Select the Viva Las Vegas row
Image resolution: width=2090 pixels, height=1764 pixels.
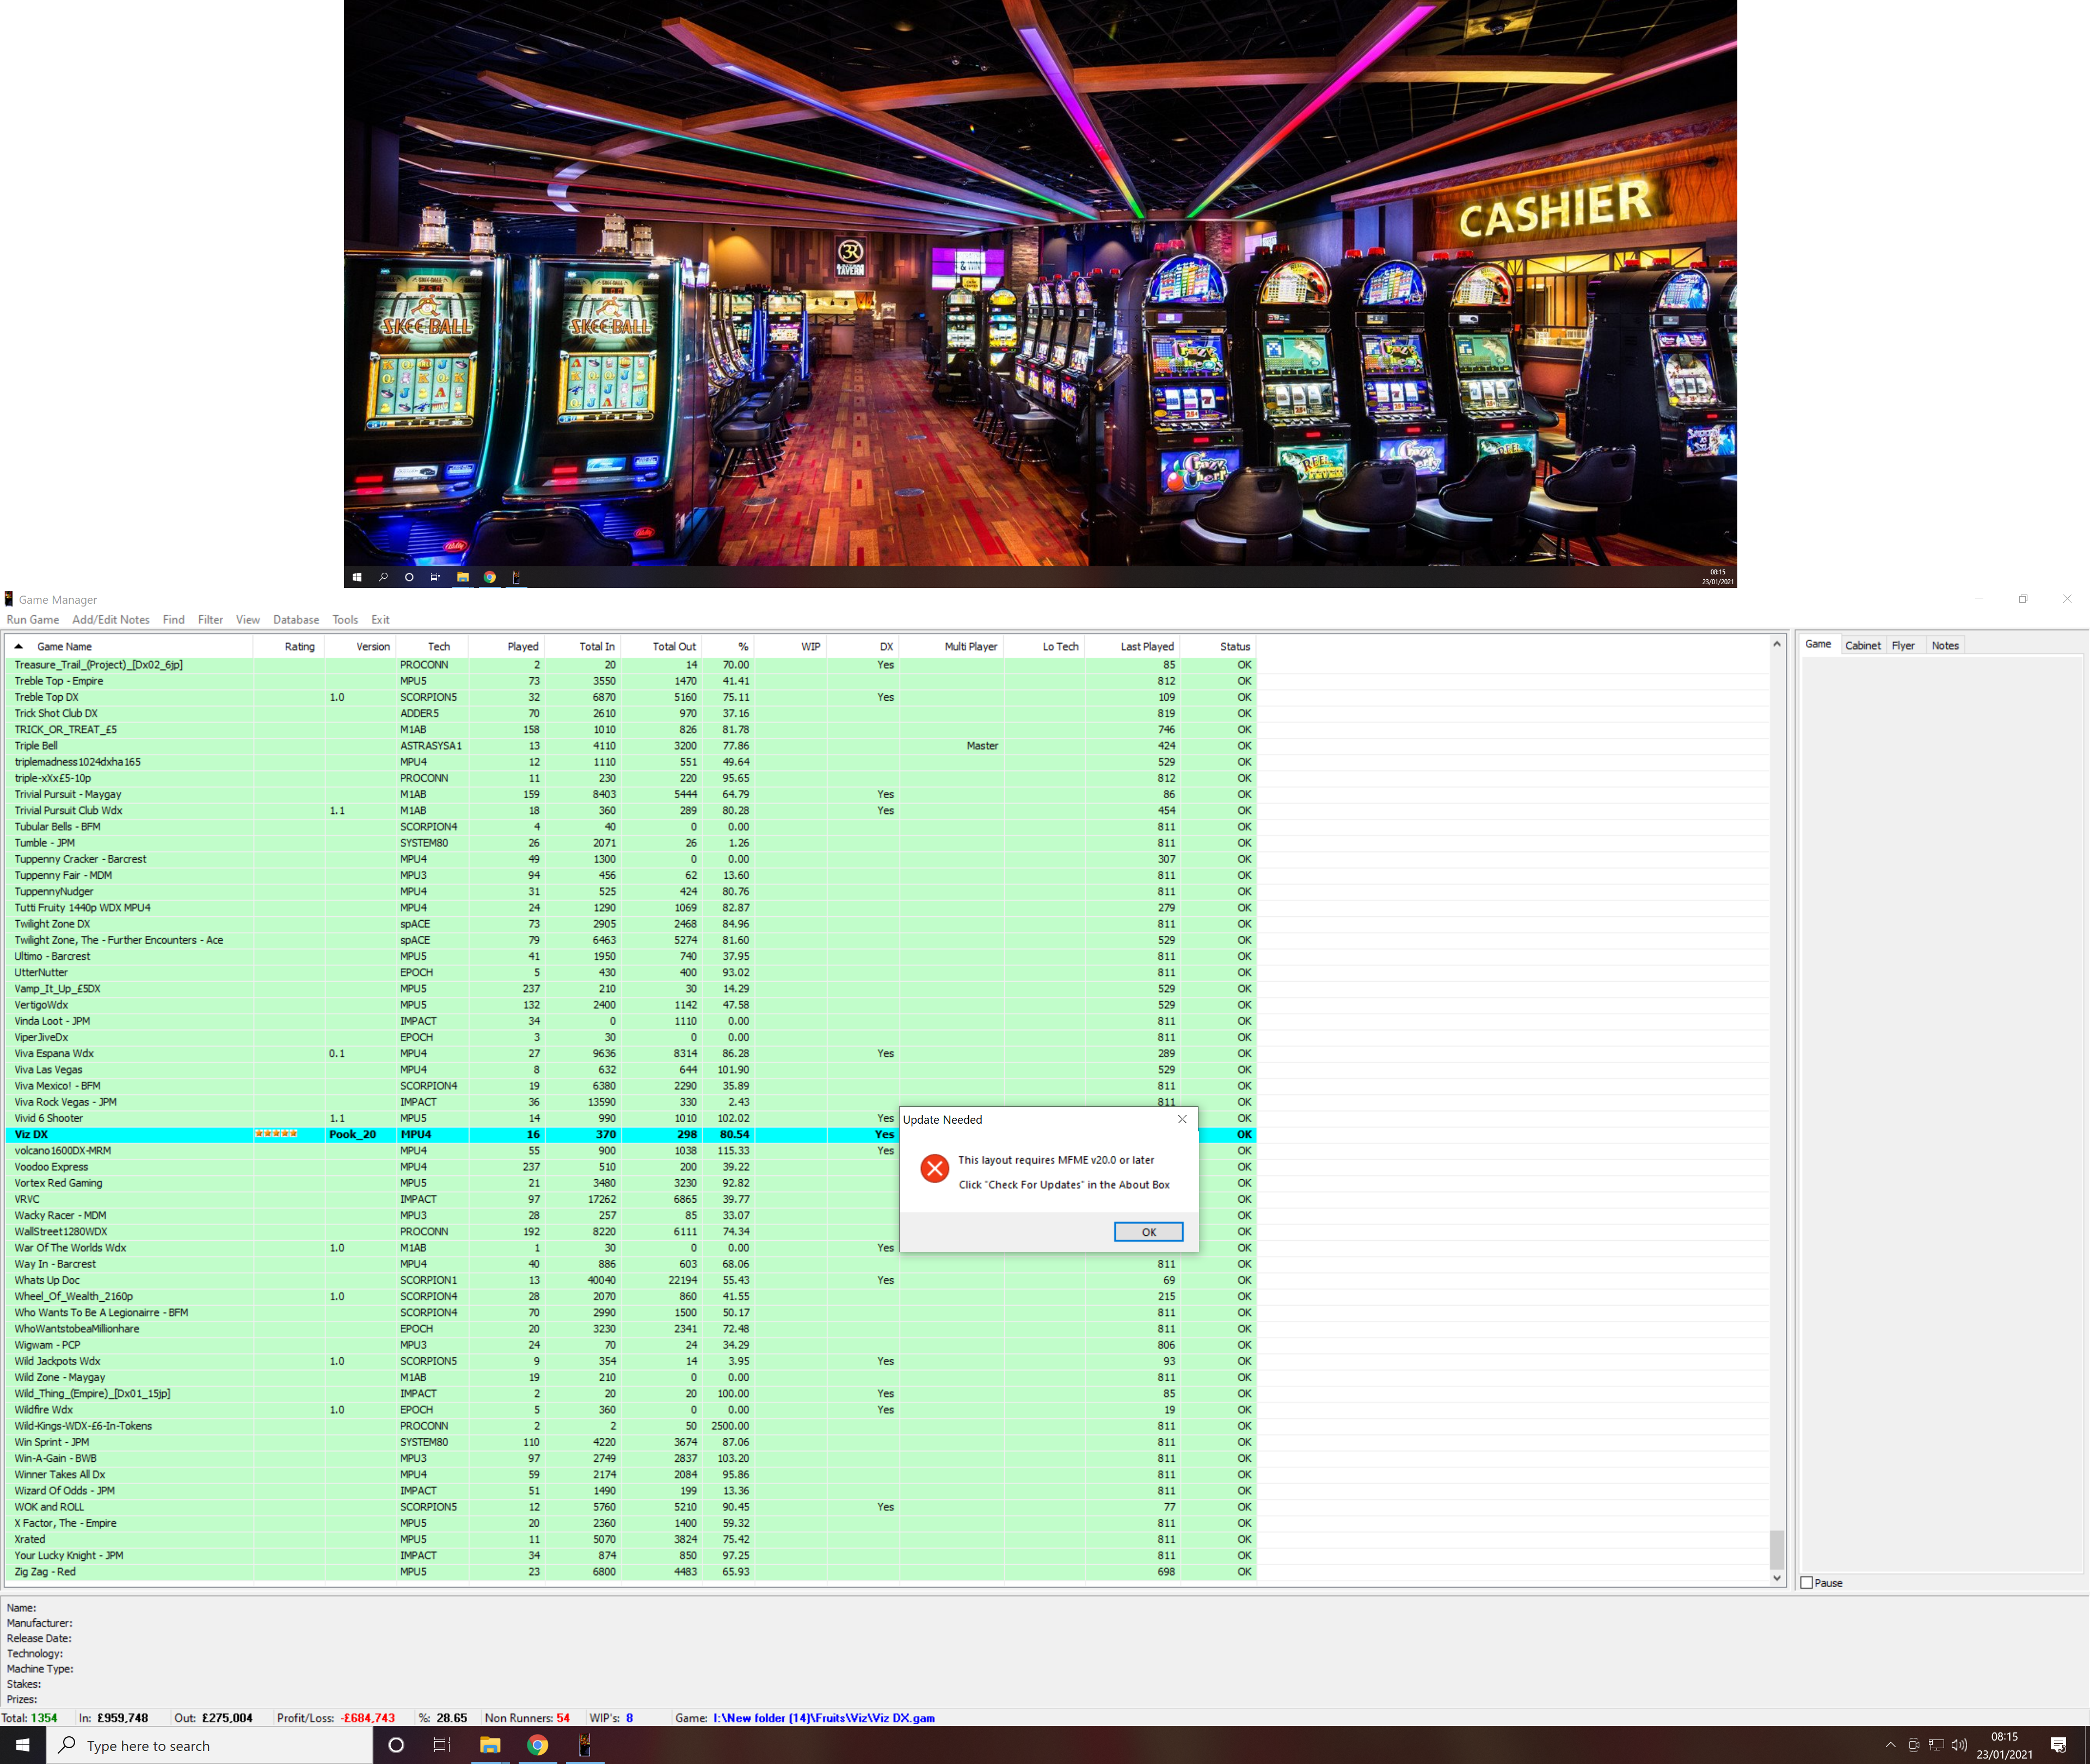[x=631, y=1070]
